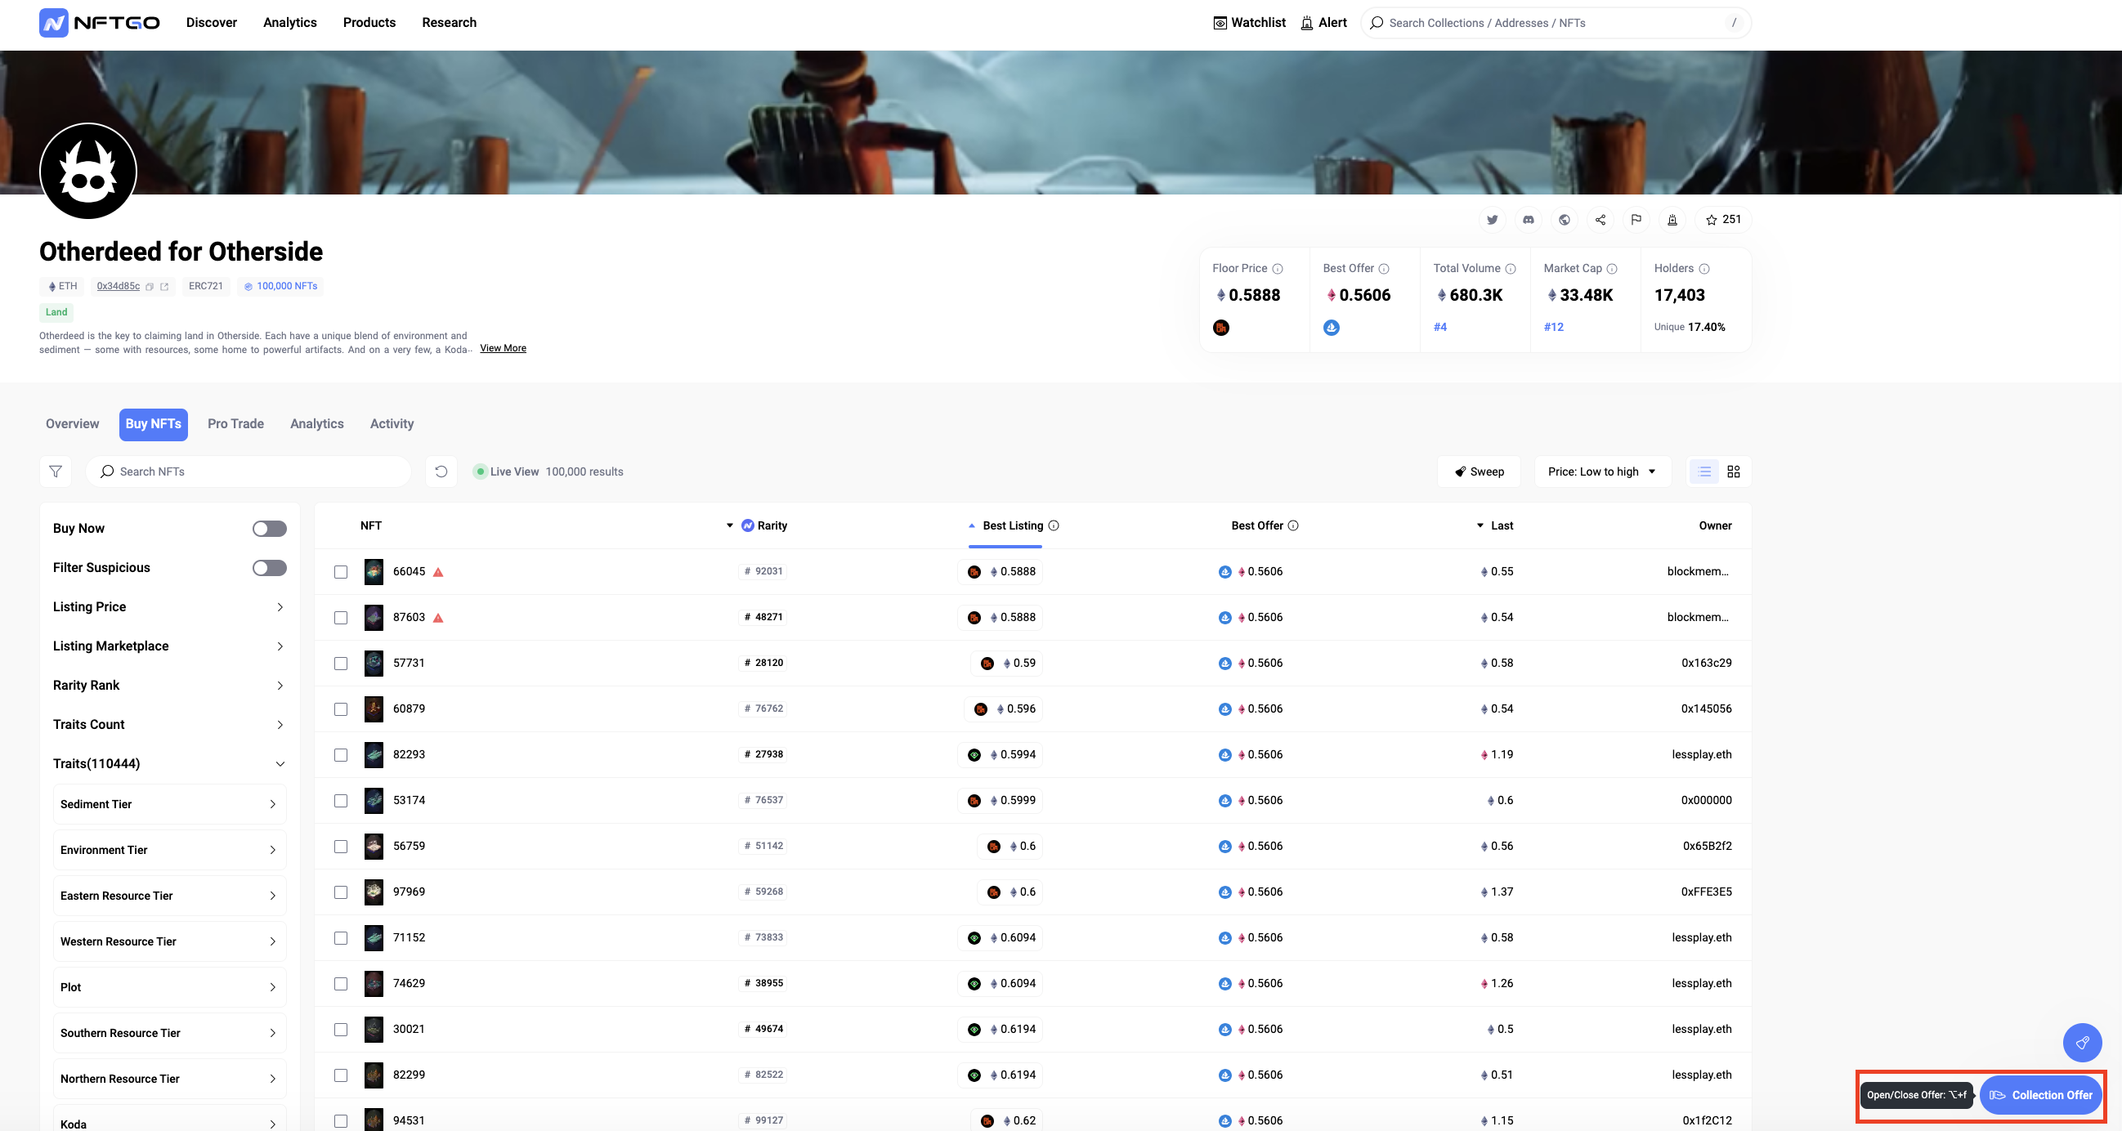Click the filter funnel icon
Viewport: 2122px width, 1131px height.
56,472
